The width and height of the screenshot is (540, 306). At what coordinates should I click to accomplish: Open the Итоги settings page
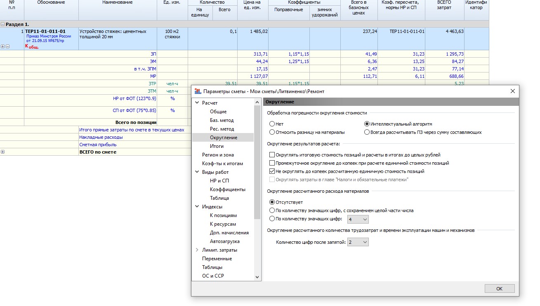click(x=217, y=146)
